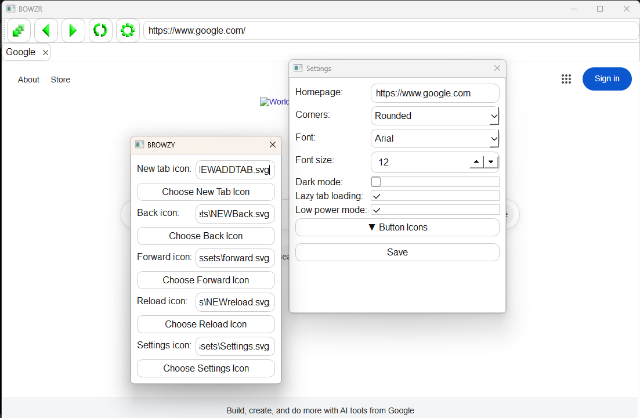640x418 pixels.
Task: Go forward with the green right arrow
Action: coord(73,31)
